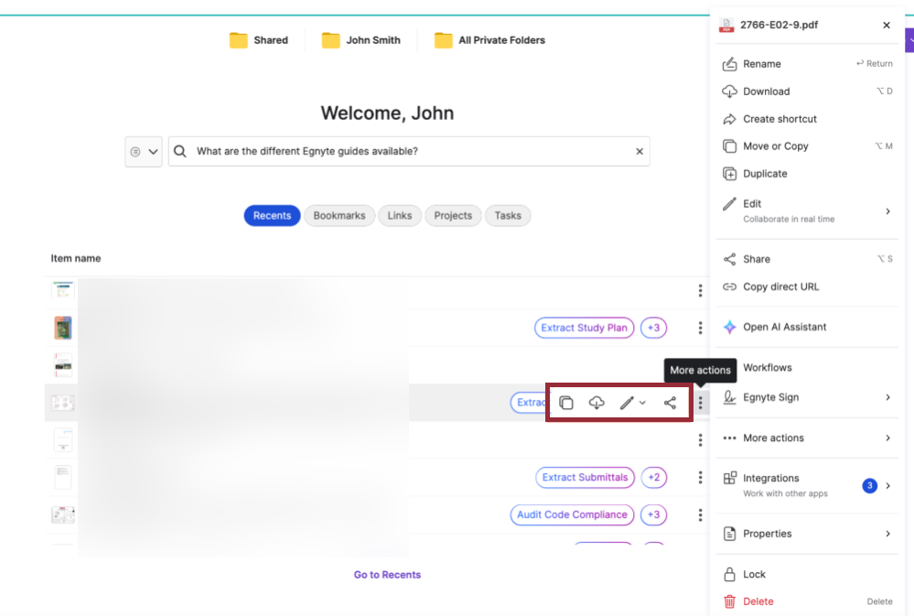Open three-dot menu for Audit Code Compliance row
The height and width of the screenshot is (616, 914).
(700, 514)
